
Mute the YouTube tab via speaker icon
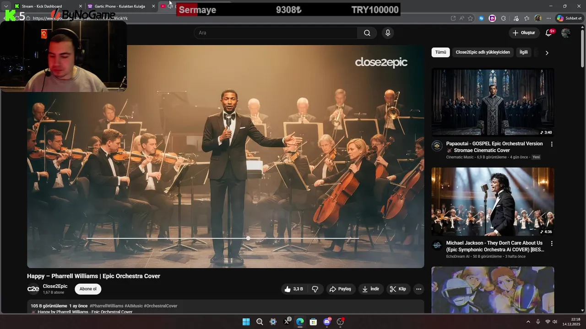pos(170,6)
